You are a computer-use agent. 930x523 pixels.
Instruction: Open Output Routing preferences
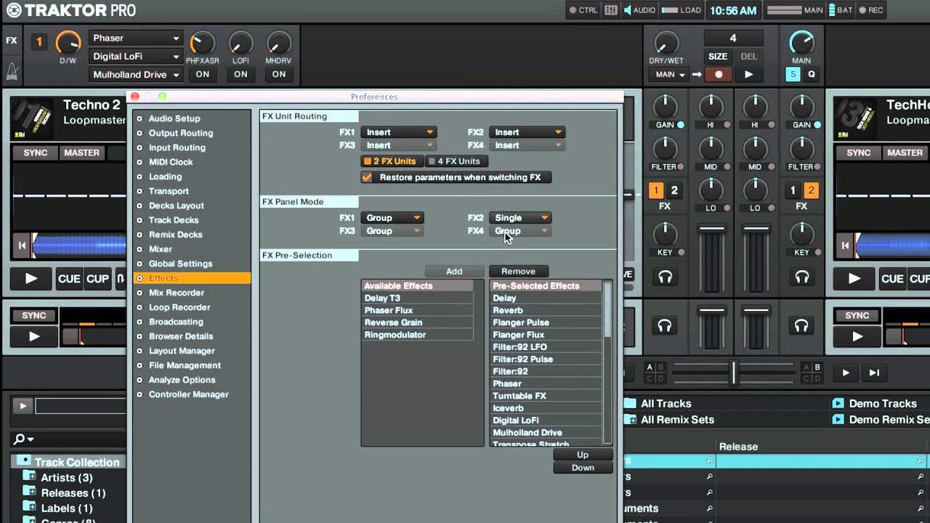[181, 133]
